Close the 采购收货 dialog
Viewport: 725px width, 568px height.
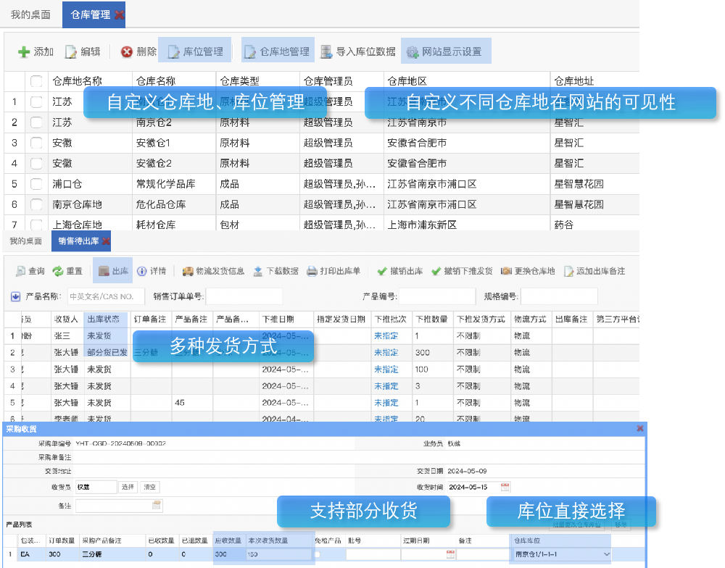(x=640, y=428)
